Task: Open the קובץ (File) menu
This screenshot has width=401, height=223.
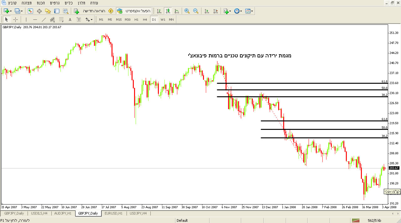Action: coord(12,3)
